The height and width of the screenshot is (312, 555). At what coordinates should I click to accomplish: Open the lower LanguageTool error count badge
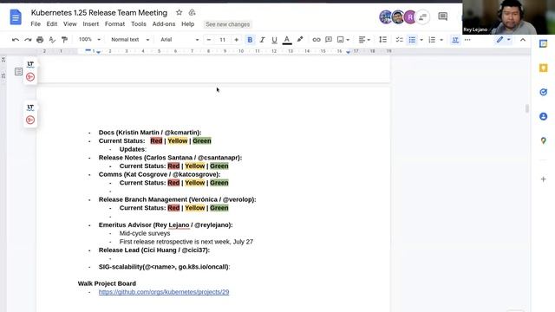30,120
